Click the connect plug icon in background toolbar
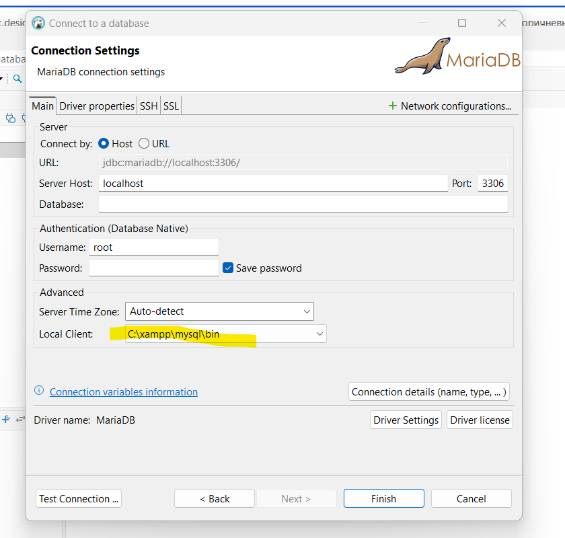565x538 pixels. coord(11,118)
